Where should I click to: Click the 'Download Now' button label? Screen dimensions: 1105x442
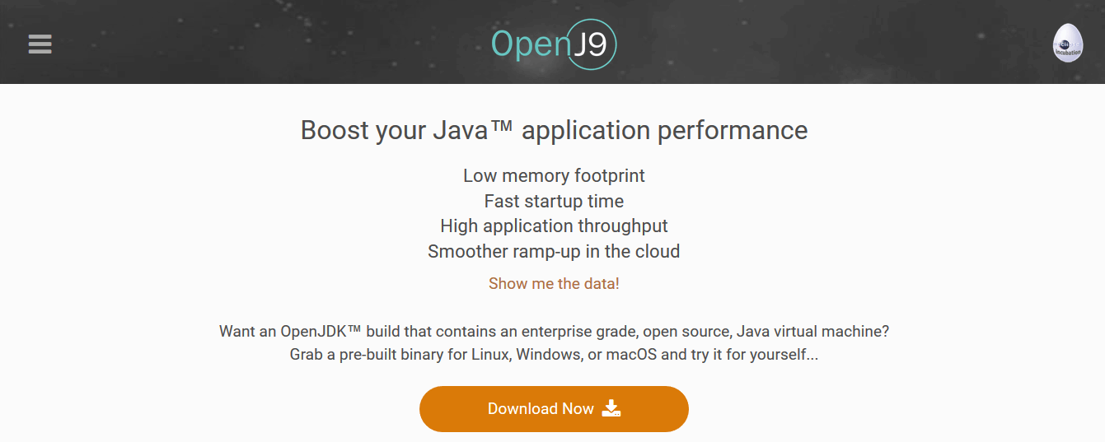541,409
